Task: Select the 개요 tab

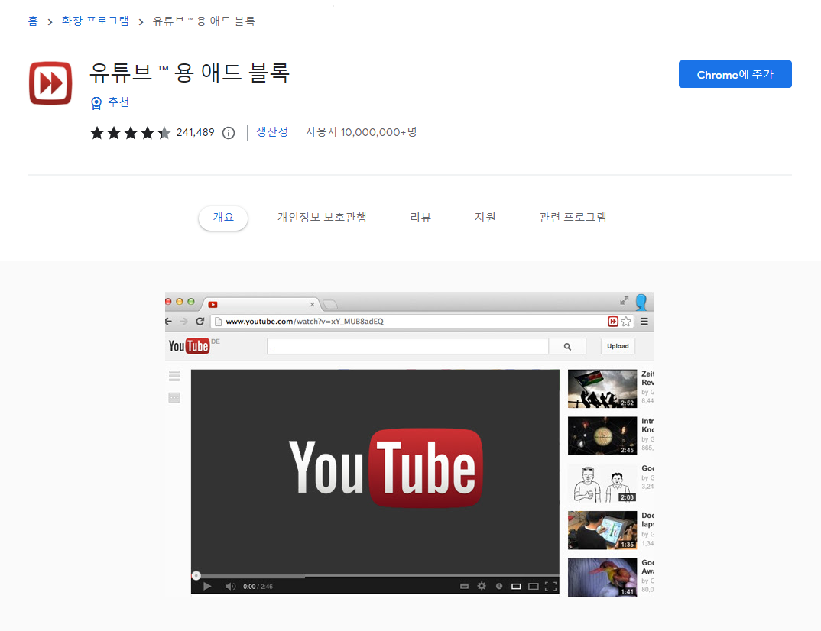Action: (x=223, y=218)
